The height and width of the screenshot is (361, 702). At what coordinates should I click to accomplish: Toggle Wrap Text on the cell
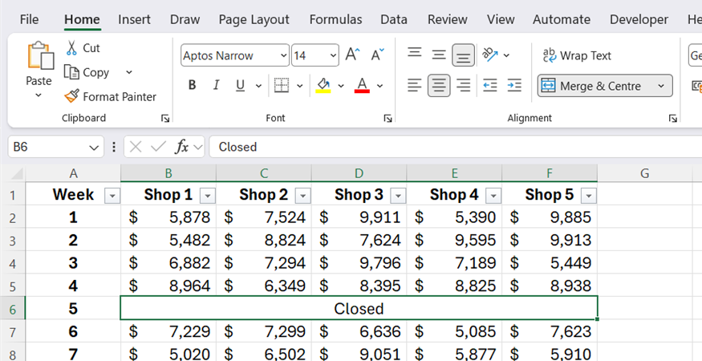(x=577, y=55)
